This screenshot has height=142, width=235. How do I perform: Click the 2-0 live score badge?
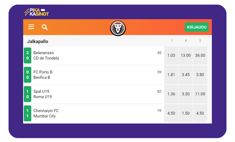[27, 55]
